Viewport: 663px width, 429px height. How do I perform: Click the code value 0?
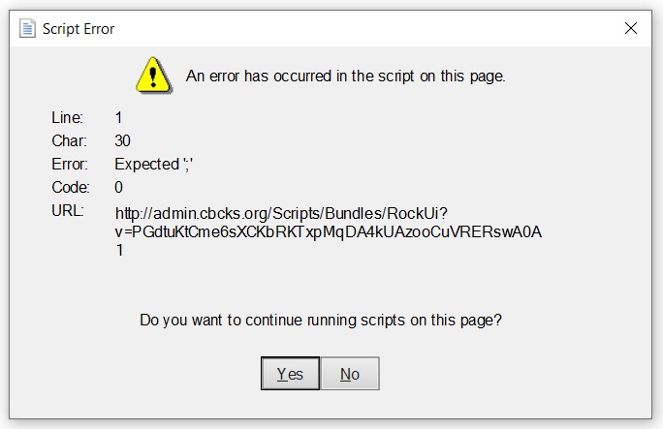118,187
